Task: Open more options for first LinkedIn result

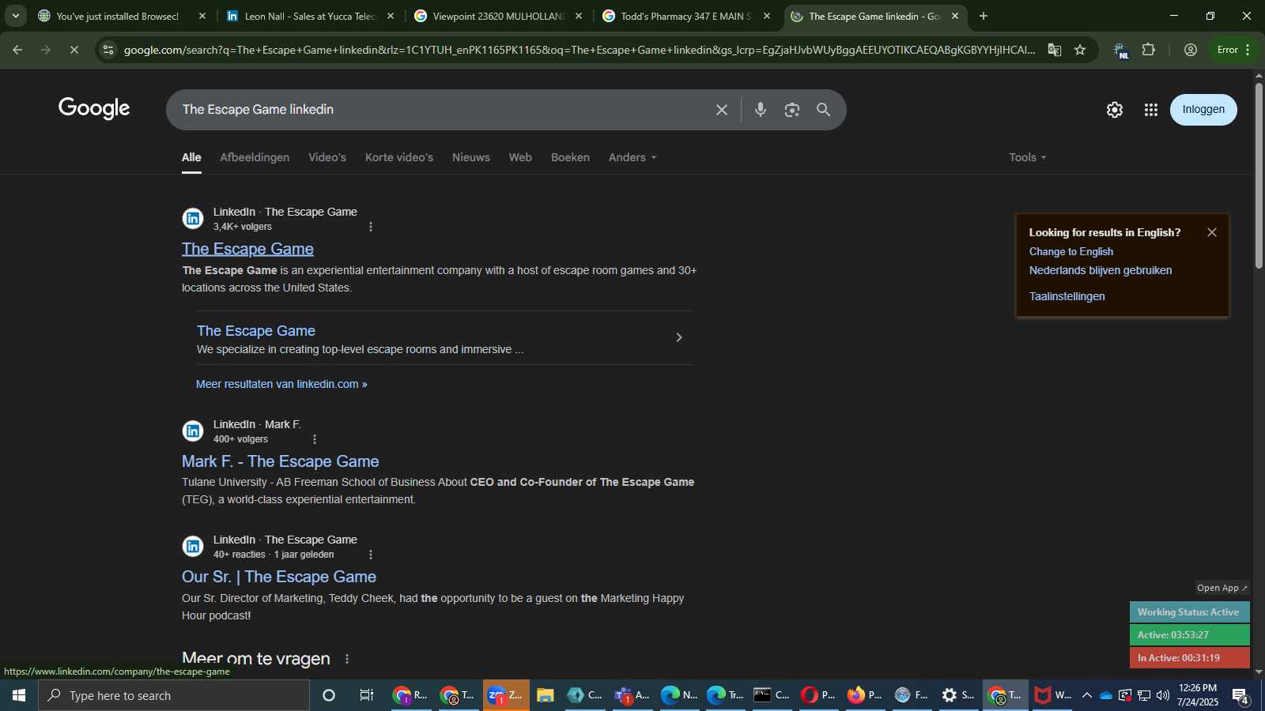Action: click(371, 227)
